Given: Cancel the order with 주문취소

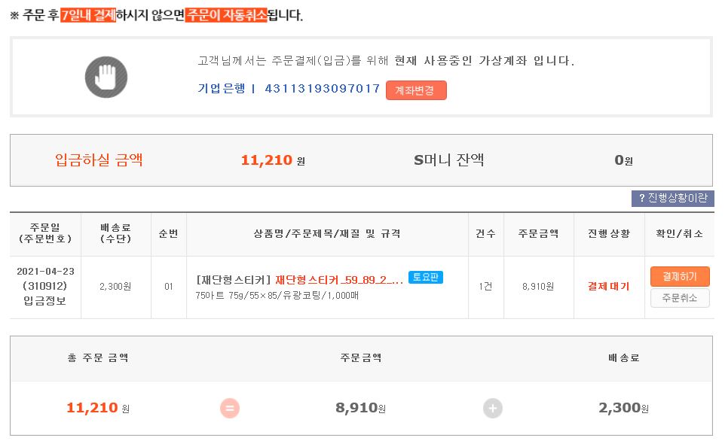Looking at the screenshot, I should [x=680, y=298].
